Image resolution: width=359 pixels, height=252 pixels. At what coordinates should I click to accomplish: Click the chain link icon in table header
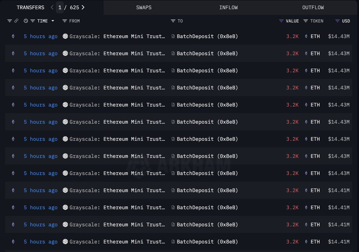click(16, 21)
